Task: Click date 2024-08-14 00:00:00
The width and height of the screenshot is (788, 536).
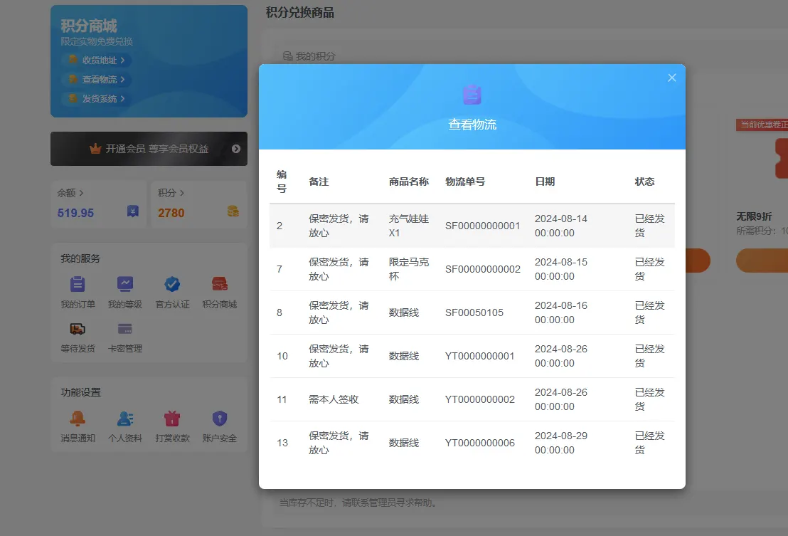Action: coord(561,226)
